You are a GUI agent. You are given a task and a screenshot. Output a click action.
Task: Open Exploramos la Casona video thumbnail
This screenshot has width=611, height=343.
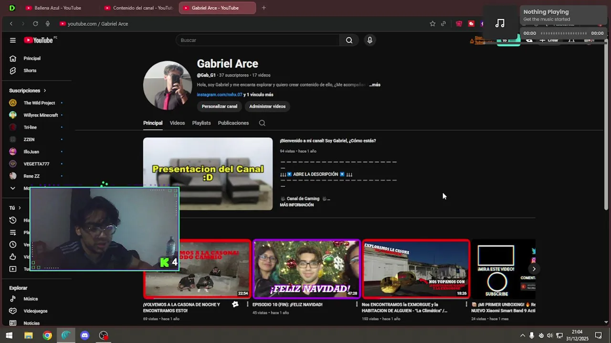point(416,269)
